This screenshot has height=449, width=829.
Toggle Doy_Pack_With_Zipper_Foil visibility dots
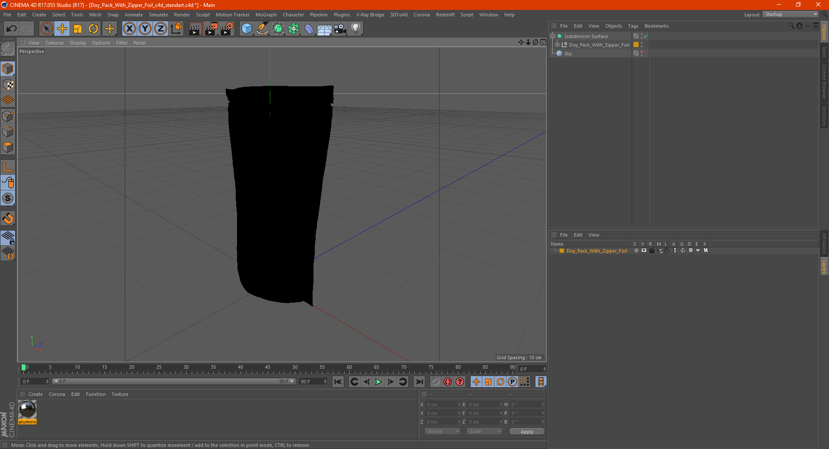pyautogui.click(x=642, y=45)
